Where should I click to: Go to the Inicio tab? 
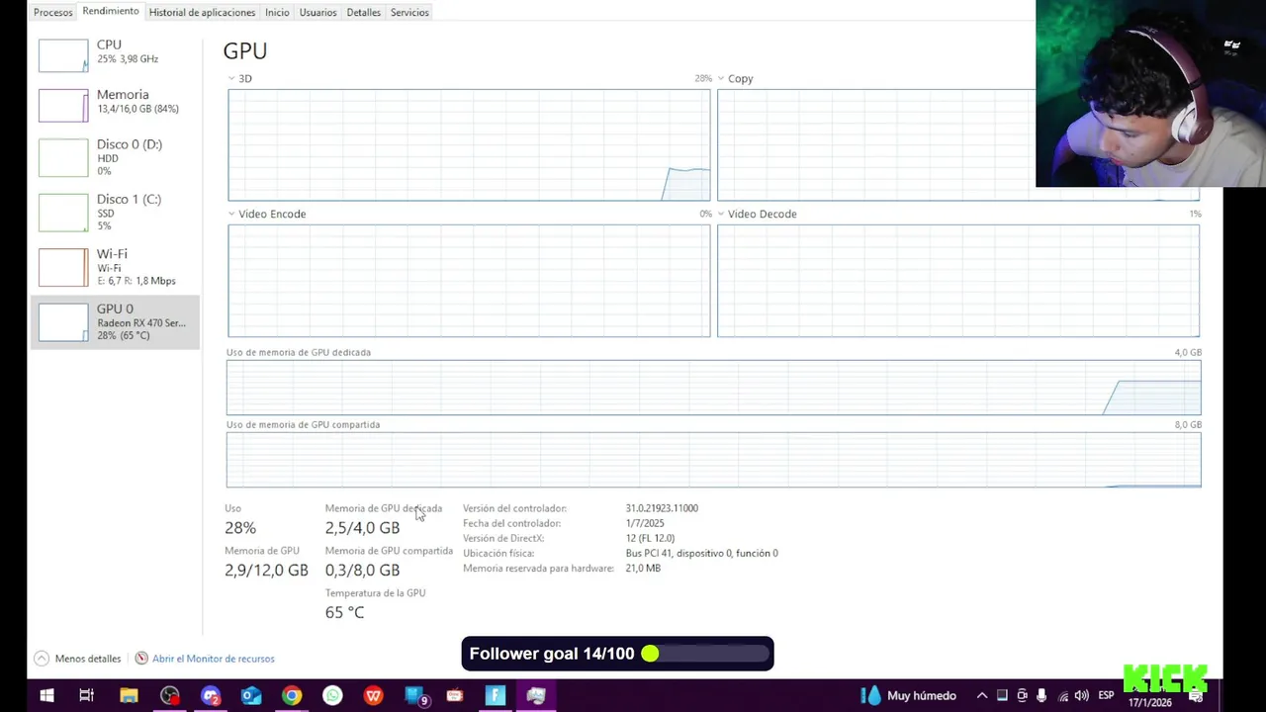point(277,13)
